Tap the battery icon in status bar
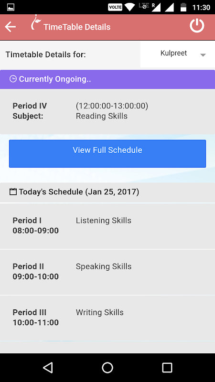 (183, 7)
